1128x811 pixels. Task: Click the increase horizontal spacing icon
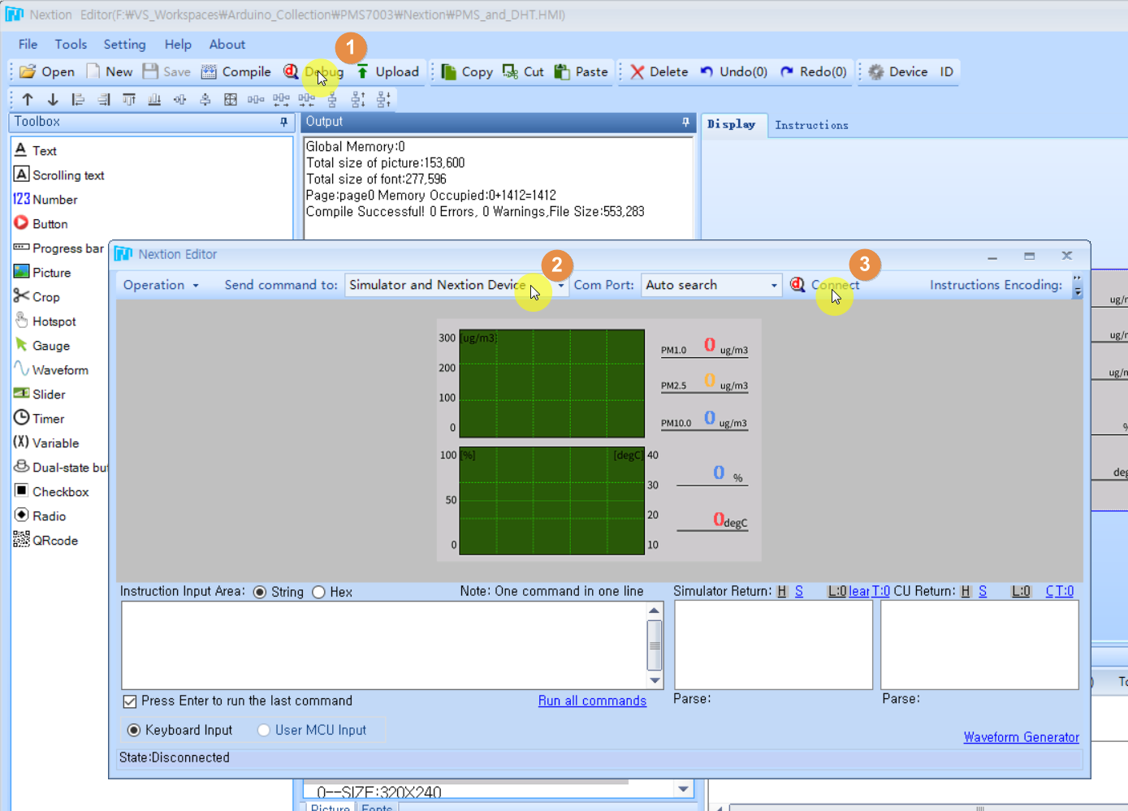click(x=281, y=99)
